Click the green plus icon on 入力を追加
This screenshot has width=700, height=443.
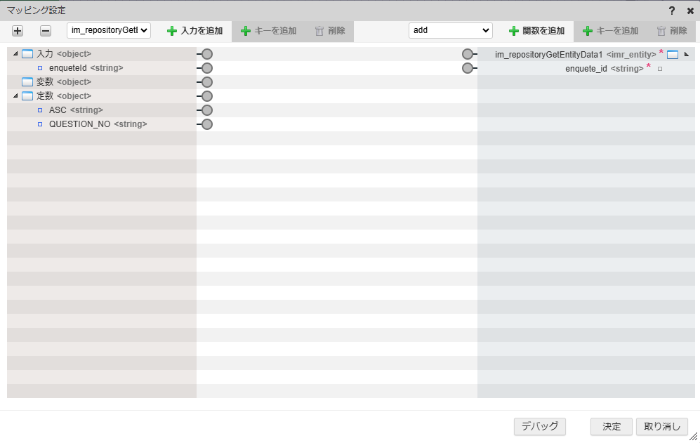point(173,30)
